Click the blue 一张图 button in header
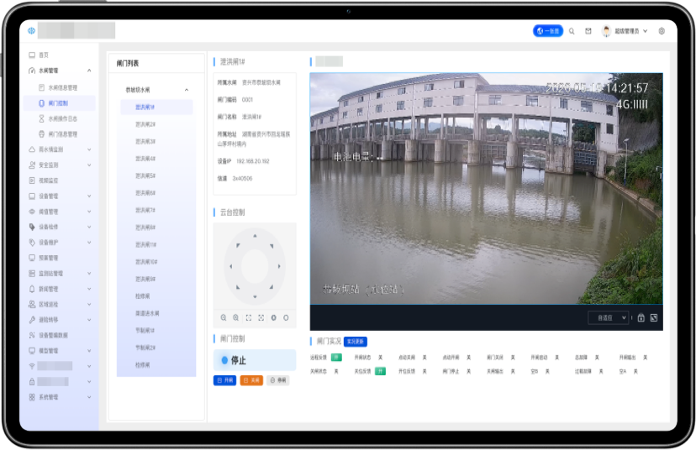Image resolution: width=696 pixels, height=450 pixels. pyautogui.click(x=548, y=31)
